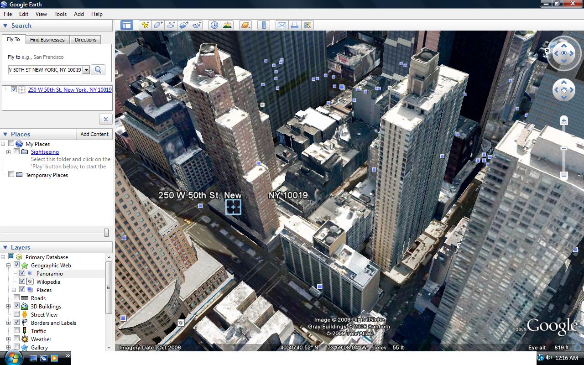This screenshot has width=584, height=365.
Task: Enable the Weather layer checkbox
Action: click(x=16, y=339)
